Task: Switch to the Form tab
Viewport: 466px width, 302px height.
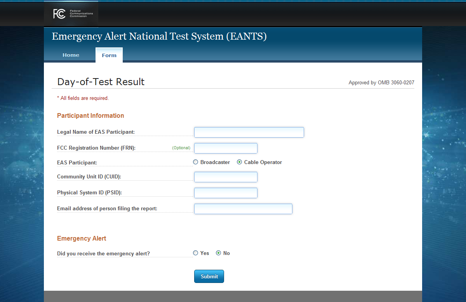Action: click(x=109, y=55)
